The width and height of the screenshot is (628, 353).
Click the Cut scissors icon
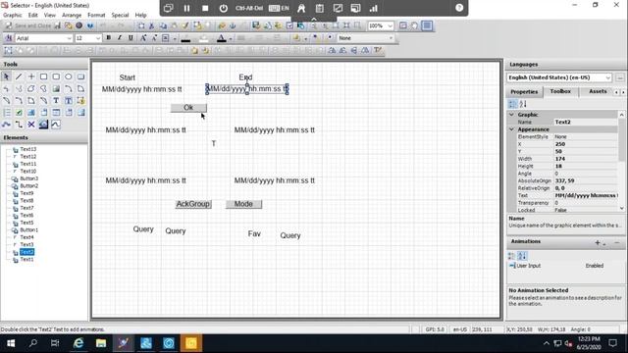tap(152, 25)
